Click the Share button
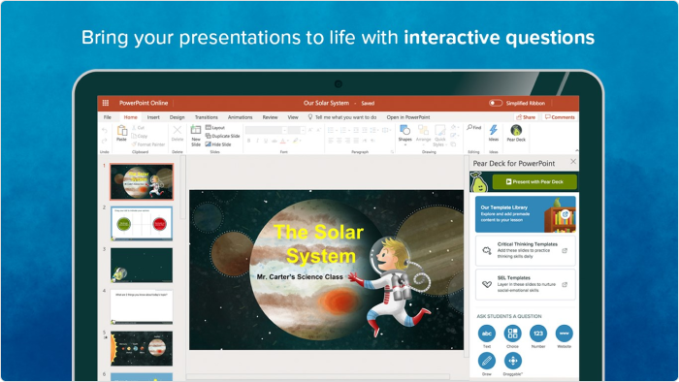The height and width of the screenshot is (382, 679). 526,117
